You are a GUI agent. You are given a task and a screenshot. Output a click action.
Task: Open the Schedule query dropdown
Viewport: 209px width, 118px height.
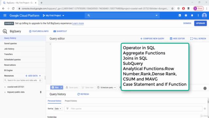106,88
